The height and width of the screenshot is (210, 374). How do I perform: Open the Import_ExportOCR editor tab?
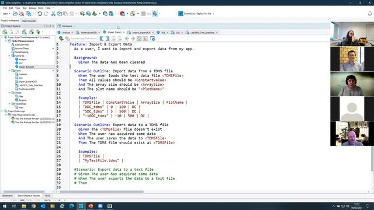pos(141,33)
